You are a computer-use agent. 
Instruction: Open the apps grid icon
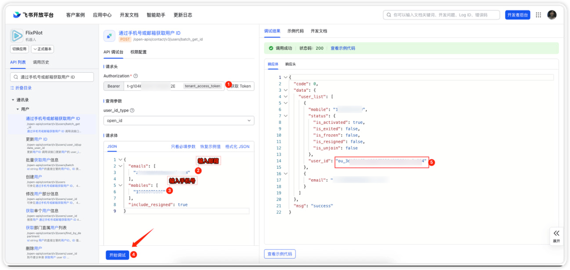click(x=538, y=15)
